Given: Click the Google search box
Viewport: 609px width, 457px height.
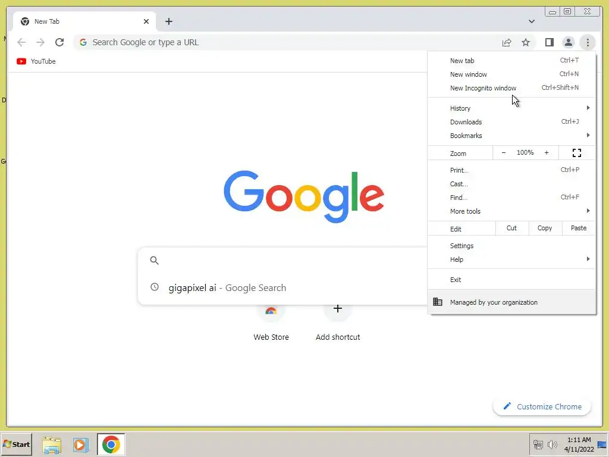Looking at the screenshot, I should point(282,261).
